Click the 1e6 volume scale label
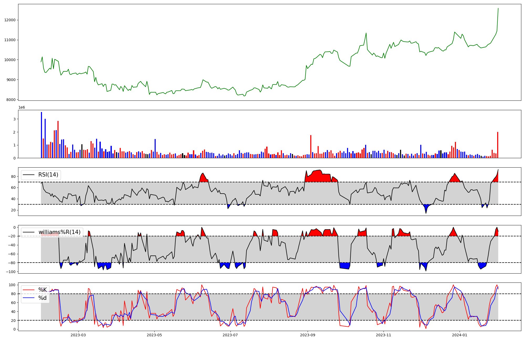The image size is (525, 341). point(22,108)
